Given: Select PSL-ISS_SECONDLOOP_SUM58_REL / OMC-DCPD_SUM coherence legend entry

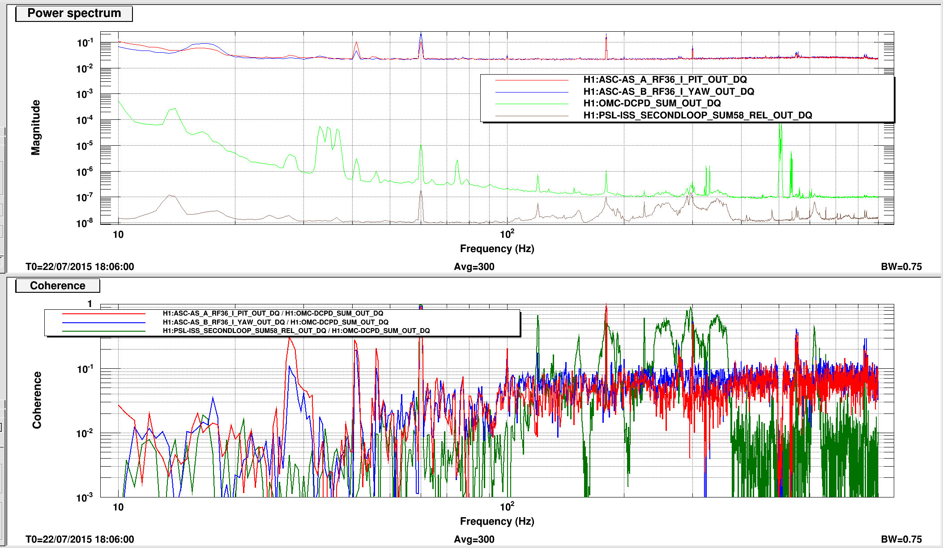Looking at the screenshot, I should pos(296,331).
